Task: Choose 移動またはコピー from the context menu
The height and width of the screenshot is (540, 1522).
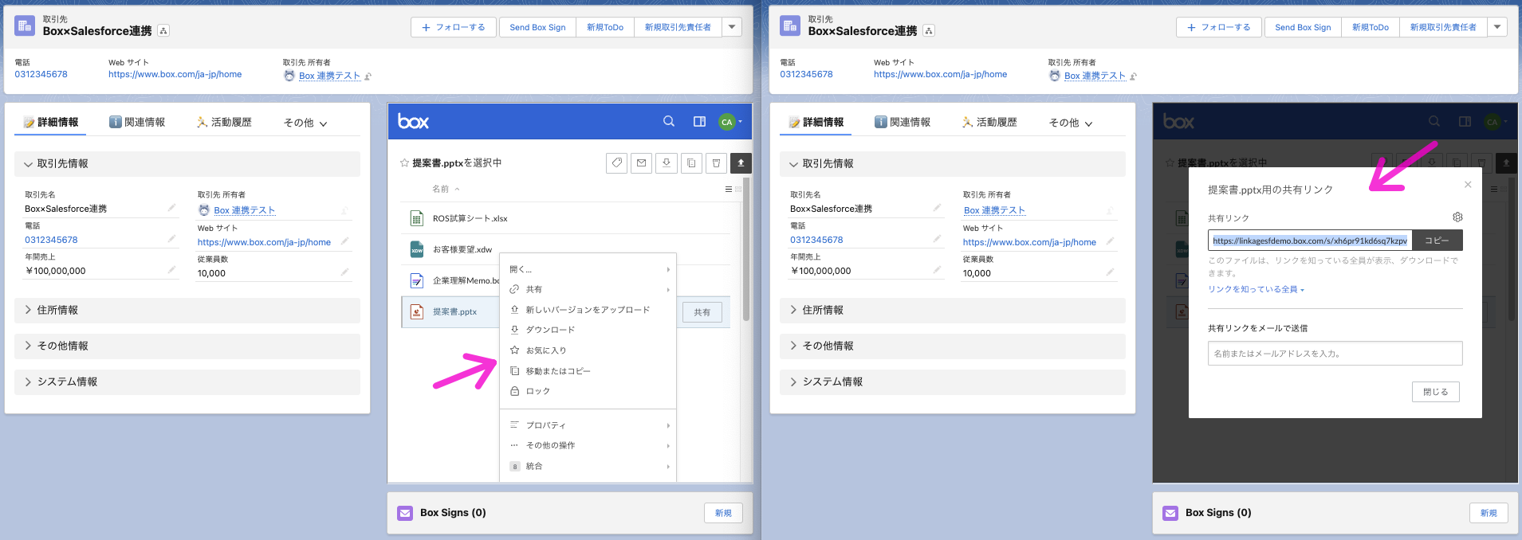Action: coord(588,371)
